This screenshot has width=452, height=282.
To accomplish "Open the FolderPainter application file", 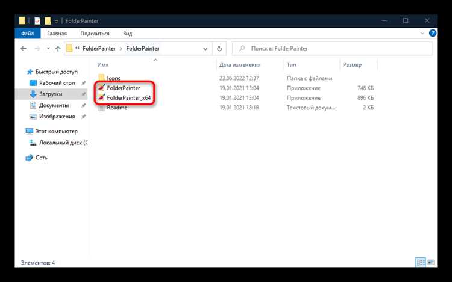I will (123, 88).
